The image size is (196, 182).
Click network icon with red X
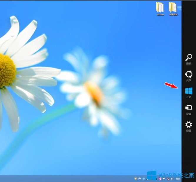[168, 178]
